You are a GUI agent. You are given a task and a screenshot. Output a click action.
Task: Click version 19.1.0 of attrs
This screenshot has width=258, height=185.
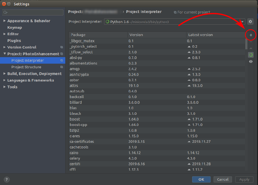[x=133, y=86]
